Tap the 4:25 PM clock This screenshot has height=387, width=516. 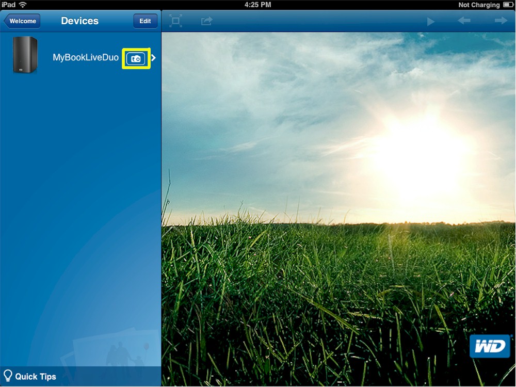tap(257, 5)
